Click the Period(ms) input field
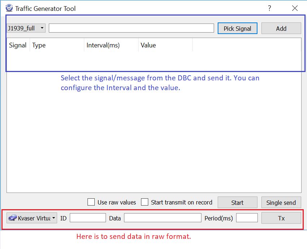 (247, 218)
